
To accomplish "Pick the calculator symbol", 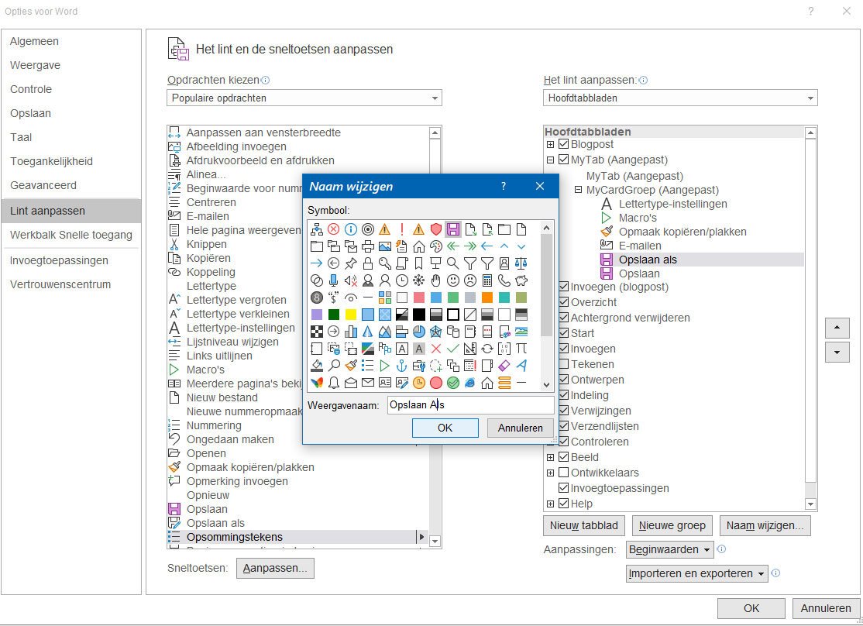I will [x=487, y=280].
